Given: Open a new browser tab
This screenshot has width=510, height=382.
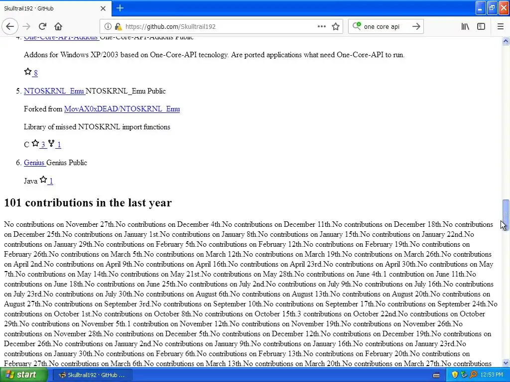Looking at the screenshot, I should pos(120,8).
